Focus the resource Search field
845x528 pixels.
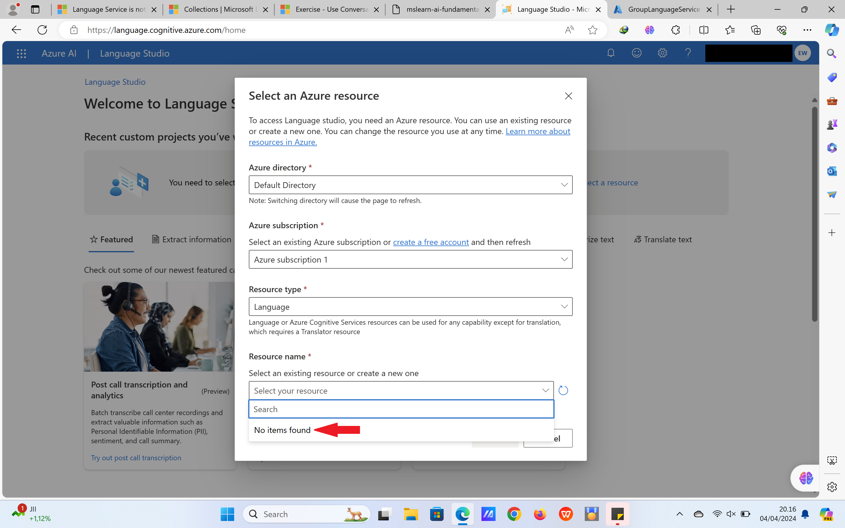click(401, 409)
